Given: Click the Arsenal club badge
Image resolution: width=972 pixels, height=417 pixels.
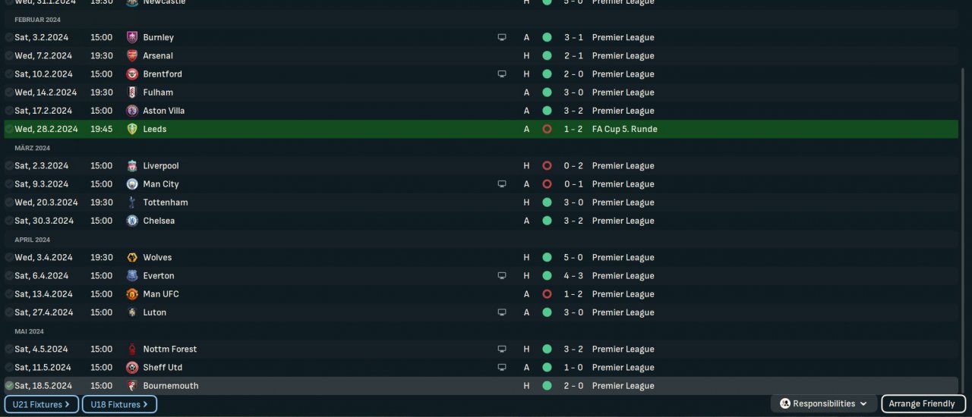Looking at the screenshot, I should pyautogui.click(x=132, y=55).
